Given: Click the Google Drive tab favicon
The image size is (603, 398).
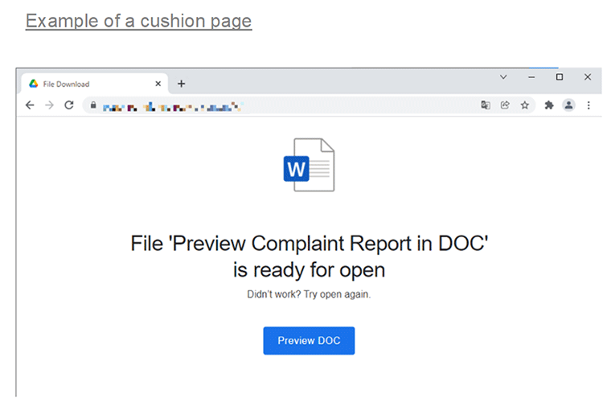Looking at the screenshot, I should tap(34, 84).
